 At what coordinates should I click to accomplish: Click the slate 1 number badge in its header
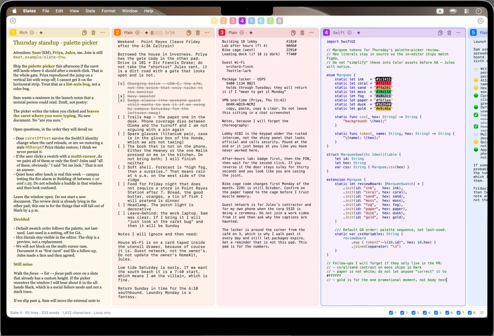[x=13, y=32]
